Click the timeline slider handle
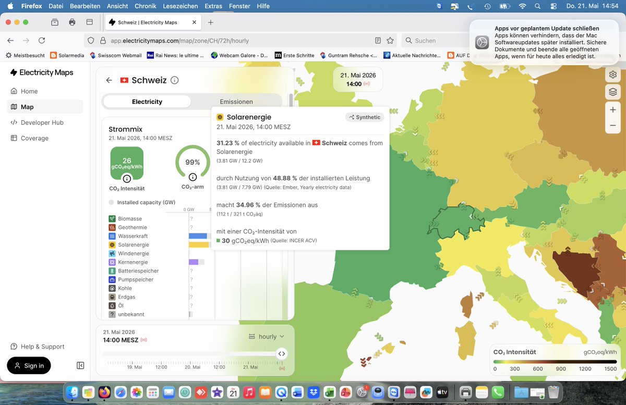This screenshot has width=626, height=405. pyautogui.click(x=281, y=354)
